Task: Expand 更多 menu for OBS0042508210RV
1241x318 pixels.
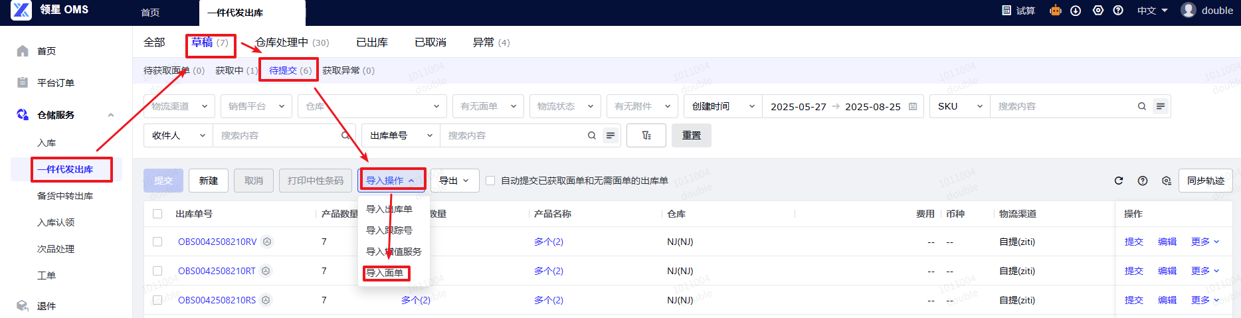Action: point(1205,242)
